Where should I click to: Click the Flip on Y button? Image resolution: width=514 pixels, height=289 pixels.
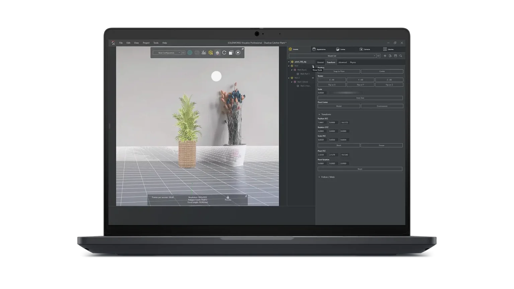click(x=360, y=85)
